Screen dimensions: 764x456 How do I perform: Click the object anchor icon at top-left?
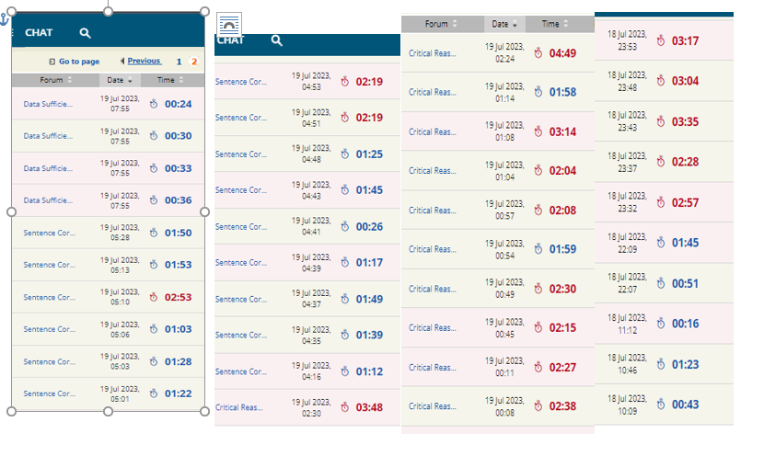pyautogui.click(x=4, y=17)
